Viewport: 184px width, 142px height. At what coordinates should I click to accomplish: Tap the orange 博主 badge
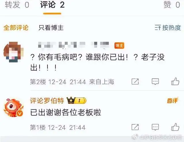click(119, 46)
